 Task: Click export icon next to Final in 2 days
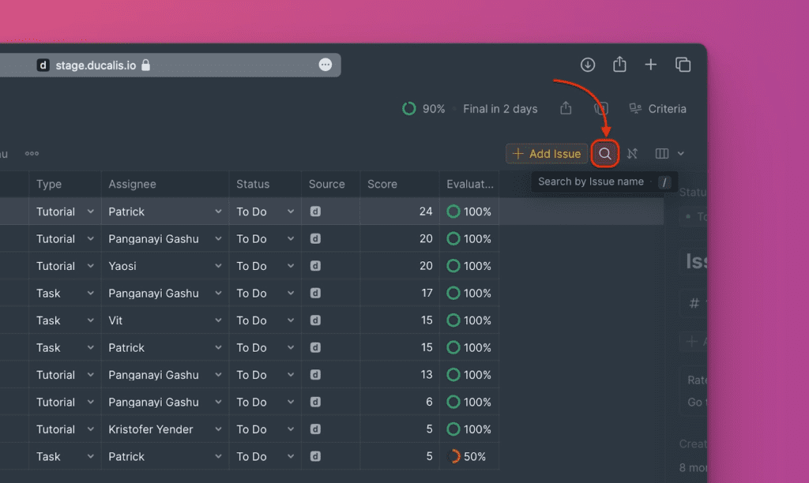point(566,109)
